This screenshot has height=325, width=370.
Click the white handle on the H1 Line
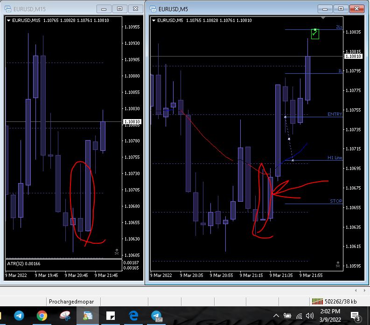293,161
